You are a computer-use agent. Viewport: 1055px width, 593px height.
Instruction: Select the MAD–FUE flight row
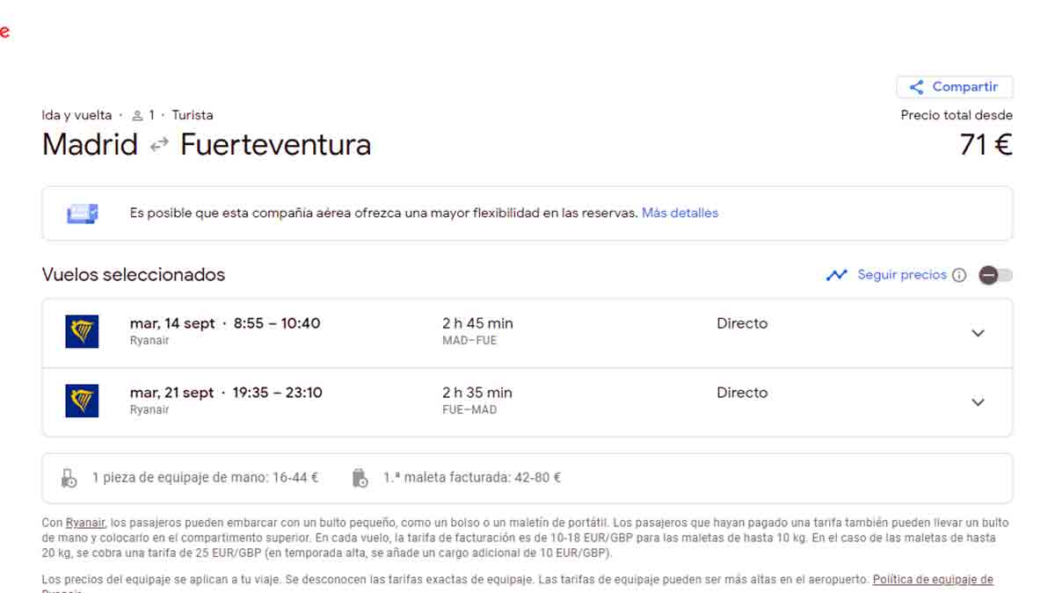527,333
